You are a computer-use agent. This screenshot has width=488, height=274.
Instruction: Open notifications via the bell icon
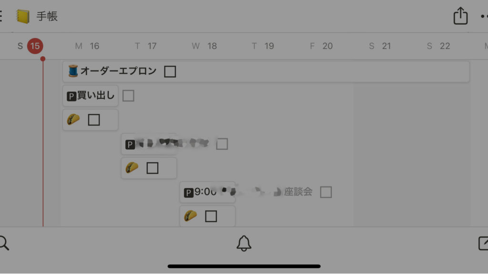244,243
